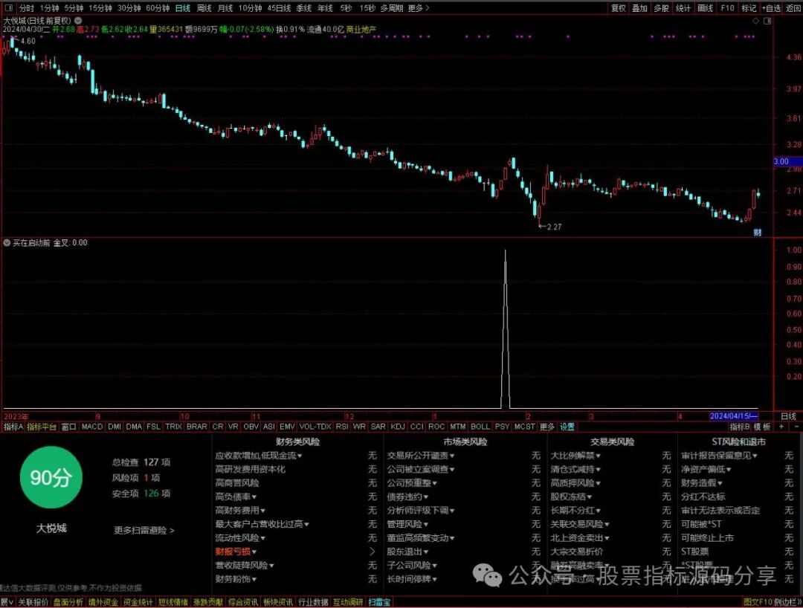
Task: Select the RSI indicator
Action: pyautogui.click(x=342, y=427)
